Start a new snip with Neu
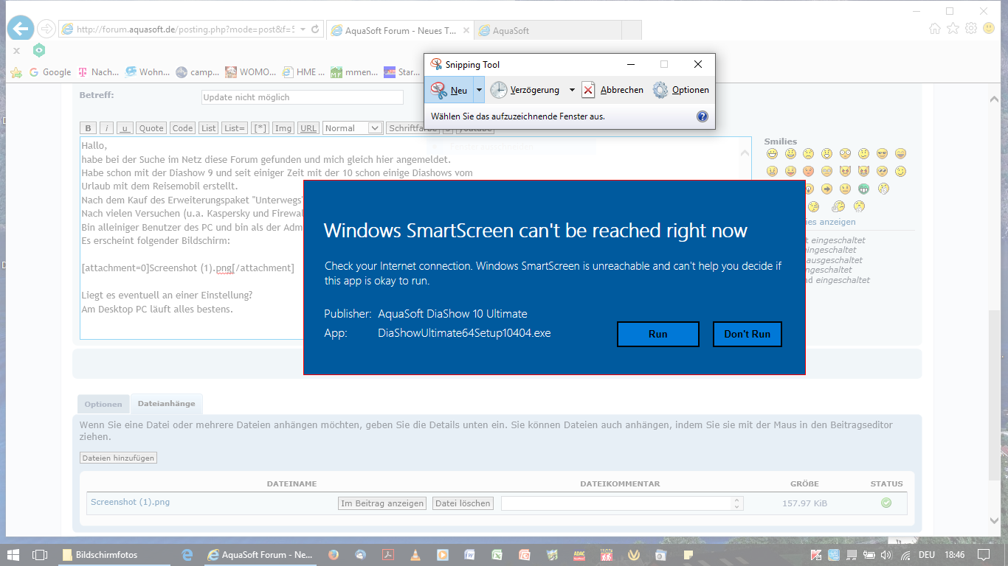 [x=449, y=90]
